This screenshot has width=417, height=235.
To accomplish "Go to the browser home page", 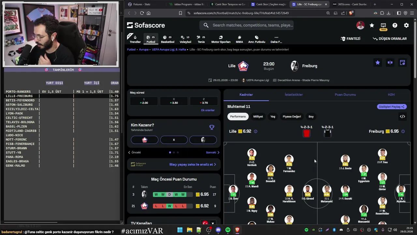I will 149,13.
